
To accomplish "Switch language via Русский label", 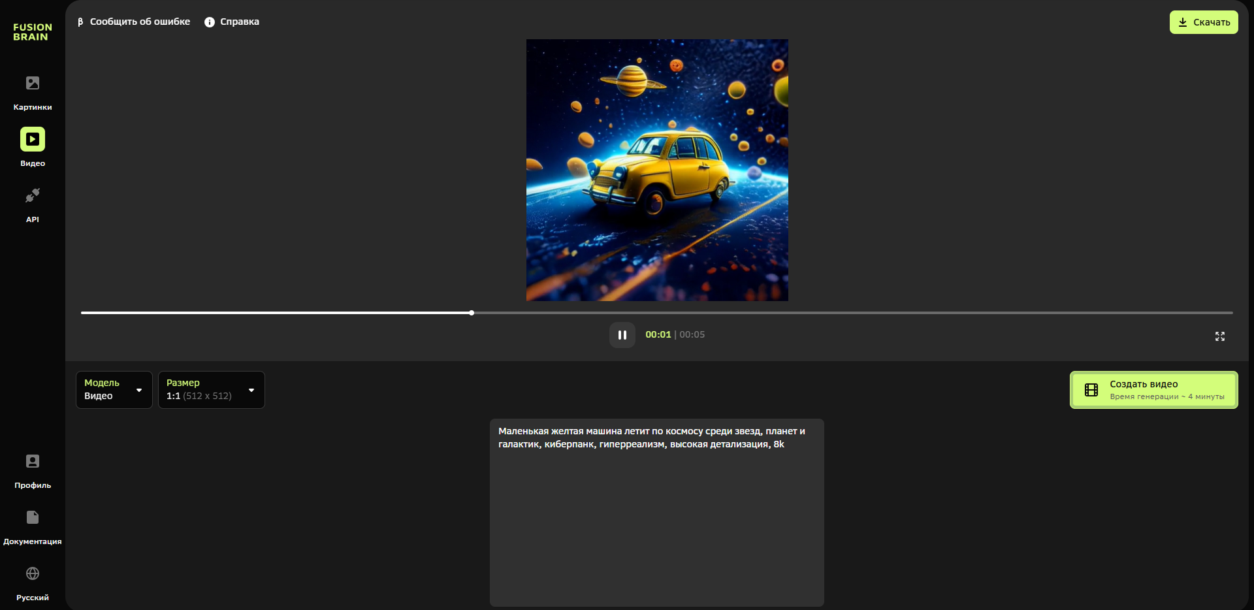I will (33, 598).
